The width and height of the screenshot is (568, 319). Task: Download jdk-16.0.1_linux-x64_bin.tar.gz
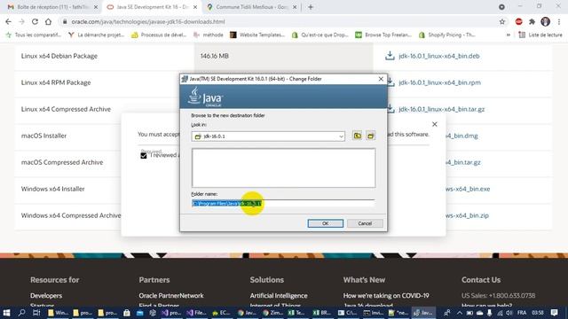442,109
